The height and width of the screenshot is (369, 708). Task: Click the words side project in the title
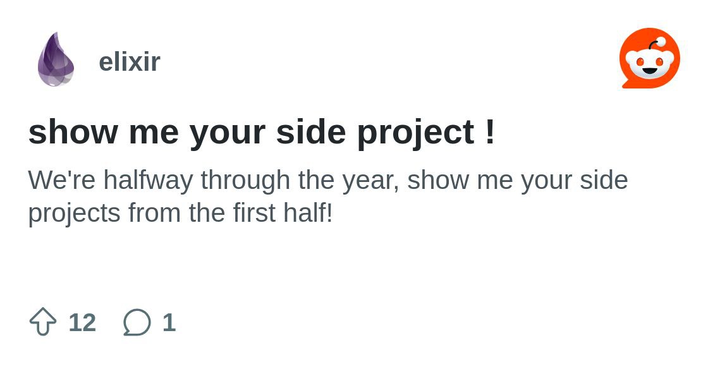[375, 132]
